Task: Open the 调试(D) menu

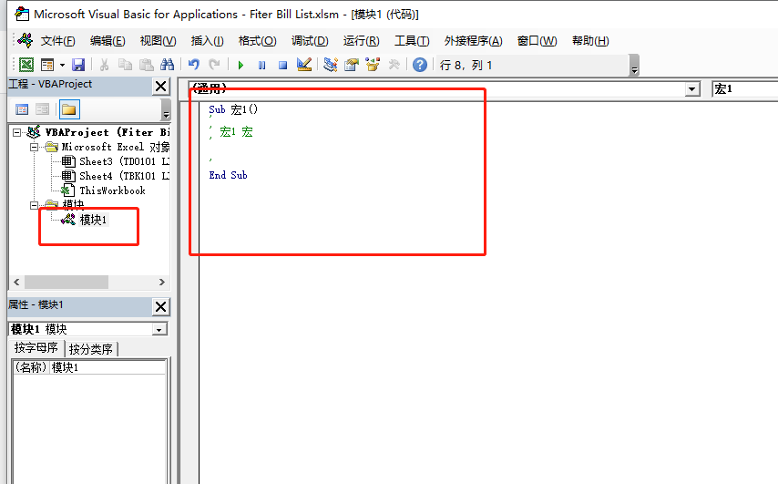Action: point(310,41)
